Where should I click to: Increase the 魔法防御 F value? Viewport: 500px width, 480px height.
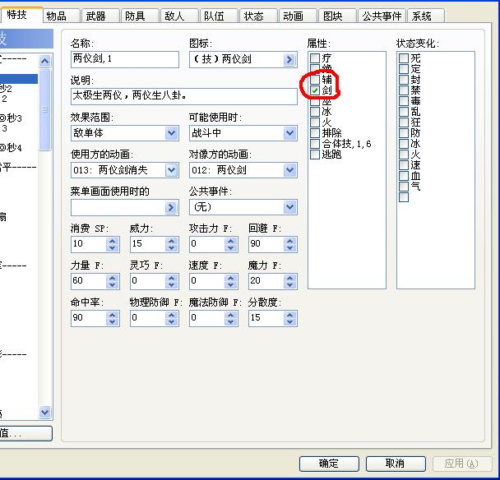pos(230,315)
